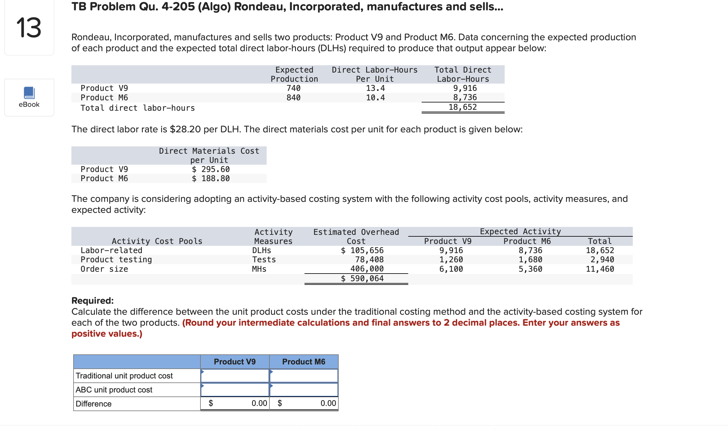Click the TB Problem Qu. 4-205 title

coord(287,7)
